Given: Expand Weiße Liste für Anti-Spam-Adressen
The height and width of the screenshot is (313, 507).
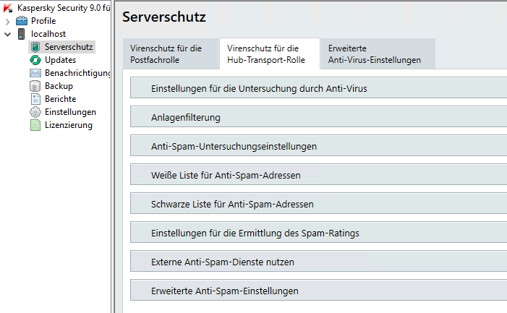Looking at the screenshot, I should pyautogui.click(x=318, y=176).
